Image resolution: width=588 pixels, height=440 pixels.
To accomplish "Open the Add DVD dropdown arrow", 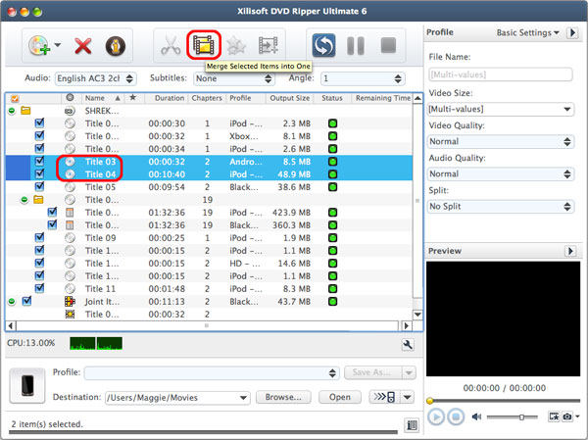I will click(x=58, y=45).
